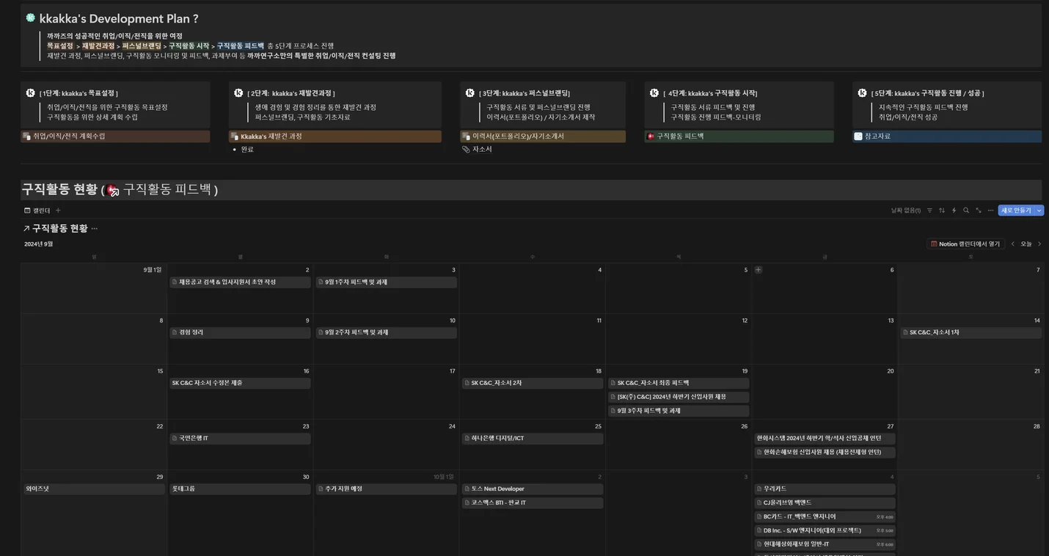
Task: Click the K icon of 2단계 재발견과정 card
Action: [x=238, y=93]
